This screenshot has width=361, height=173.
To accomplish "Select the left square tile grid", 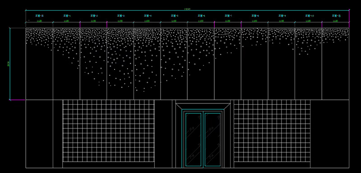I will [x=108, y=131].
